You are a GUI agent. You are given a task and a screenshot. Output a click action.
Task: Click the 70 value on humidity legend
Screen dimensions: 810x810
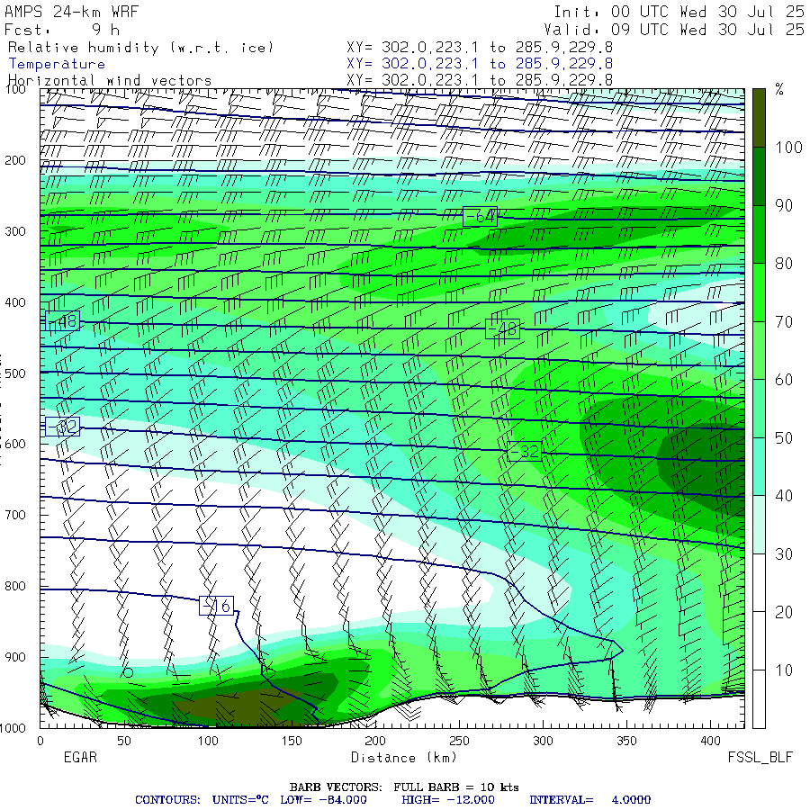coord(784,322)
